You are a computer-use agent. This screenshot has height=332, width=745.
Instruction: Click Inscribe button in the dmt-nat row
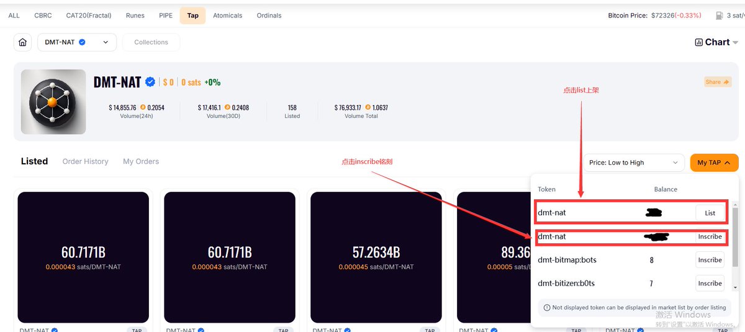(710, 236)
